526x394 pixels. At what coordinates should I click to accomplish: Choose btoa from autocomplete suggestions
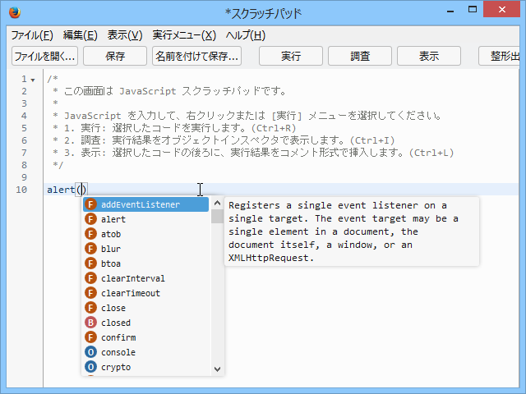tap(146, 263)
